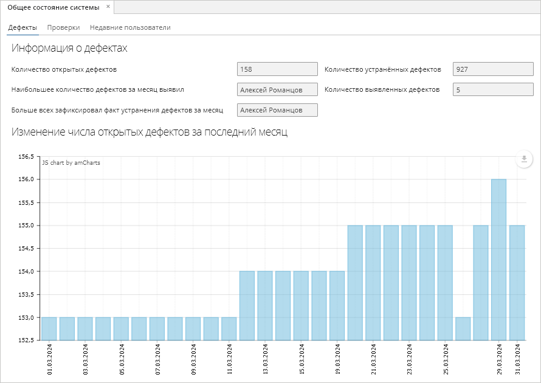541x383 pixels.
Task: Click the chart bar for 25.03.2024
Action: click(445, 283)
